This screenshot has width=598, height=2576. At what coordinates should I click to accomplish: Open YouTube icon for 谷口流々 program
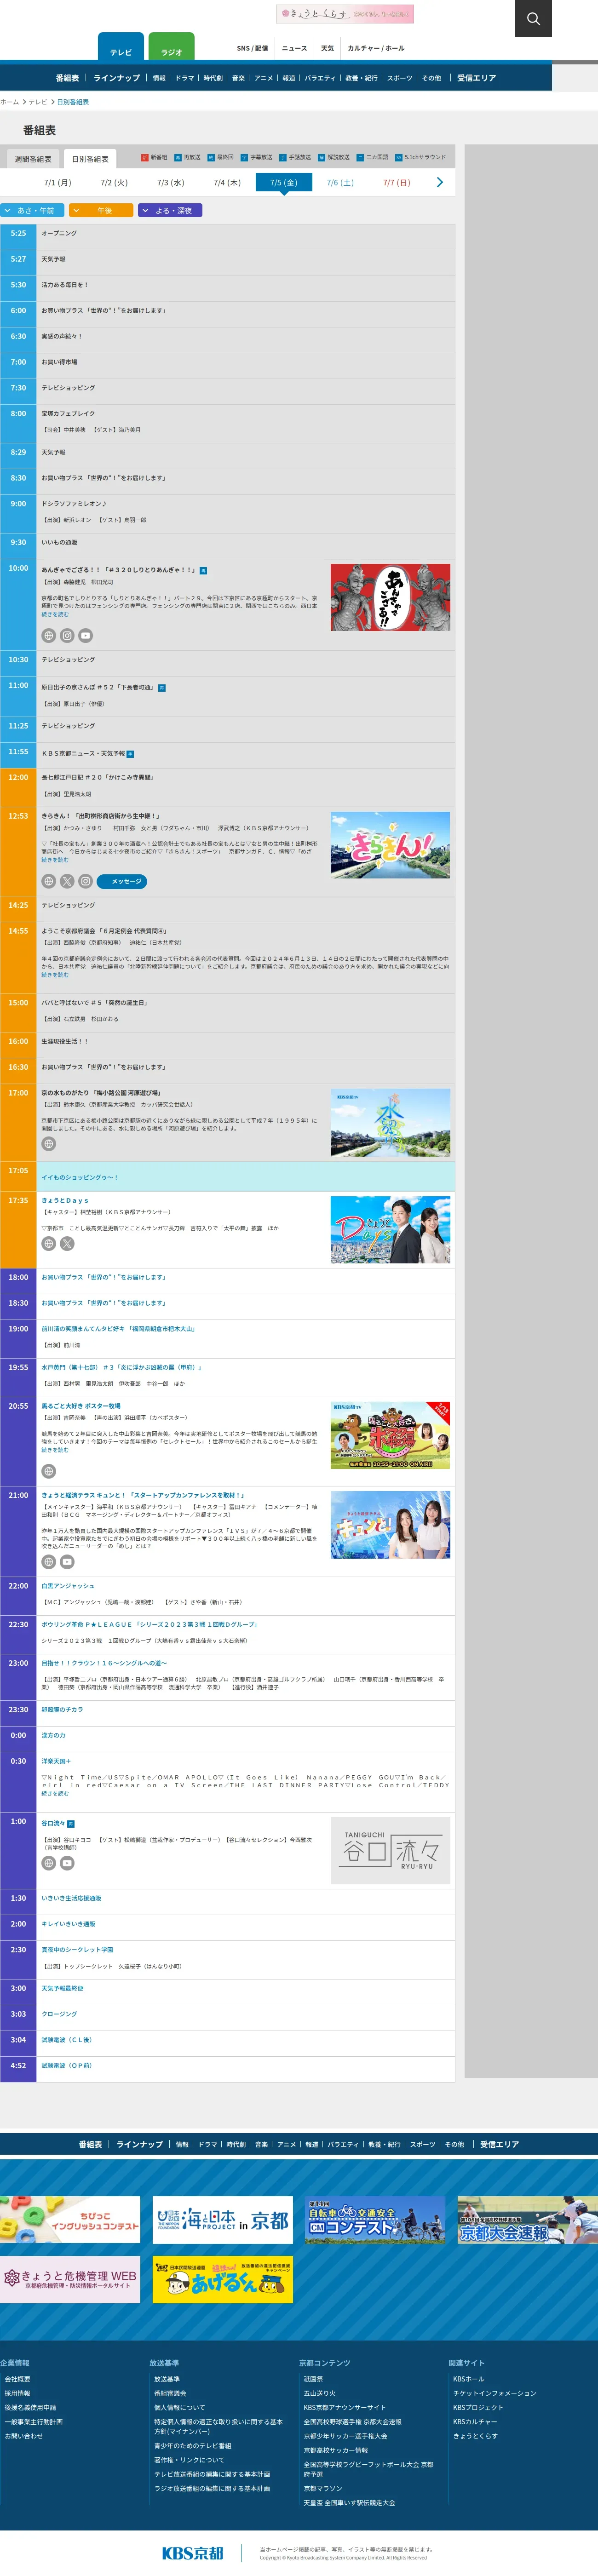pos(67,1863)
